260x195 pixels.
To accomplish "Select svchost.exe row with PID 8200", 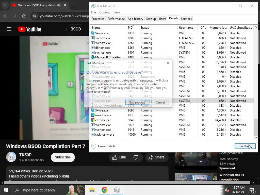I will (172, 38).
